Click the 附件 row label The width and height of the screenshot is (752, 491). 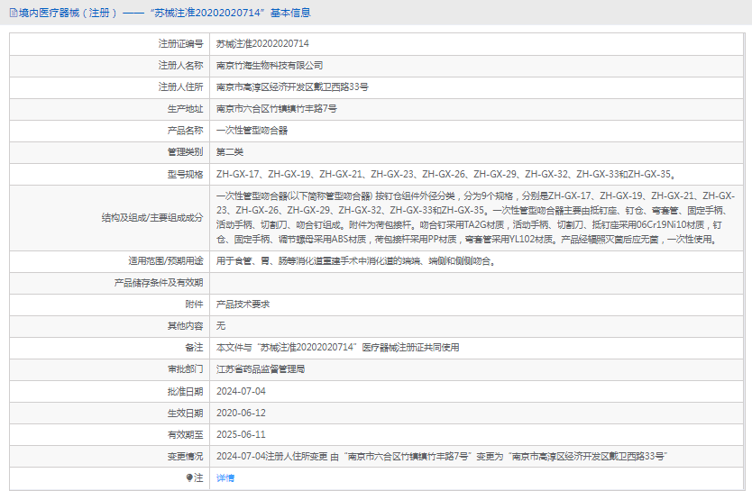[x=194, y=305]
